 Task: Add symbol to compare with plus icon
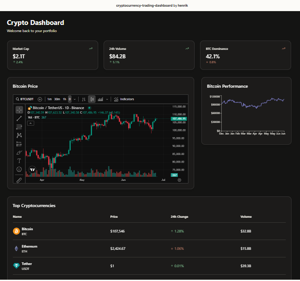40,99
